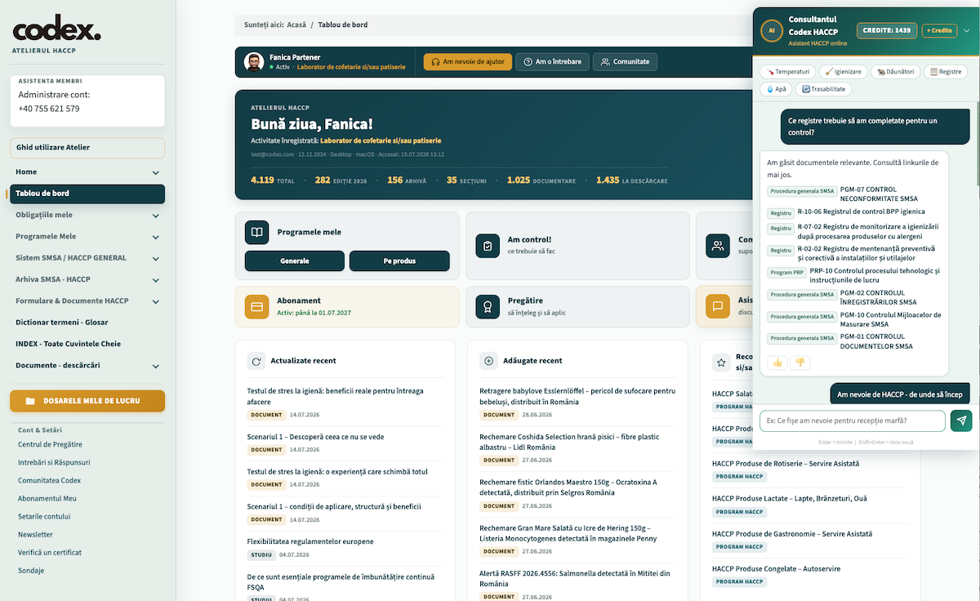
Task: Collapse the HACCP consultant chat chevron
Action: 967,30
